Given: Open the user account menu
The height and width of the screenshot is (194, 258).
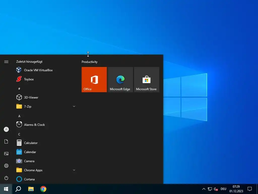Looking at the screenshot, I should pos(6,129).
